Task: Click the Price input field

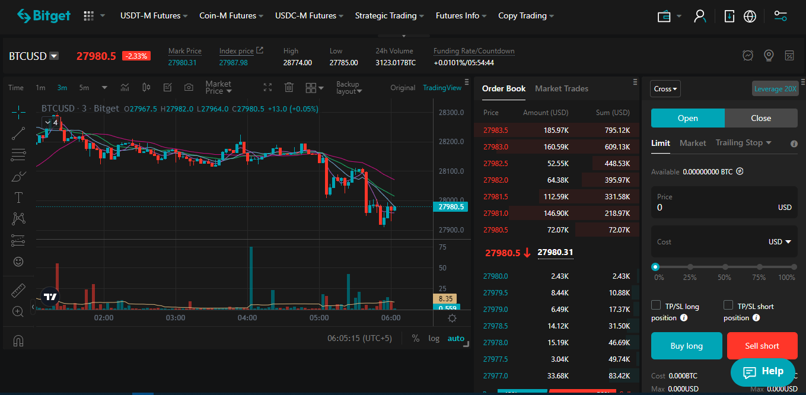Action: (x=724, y=203)
